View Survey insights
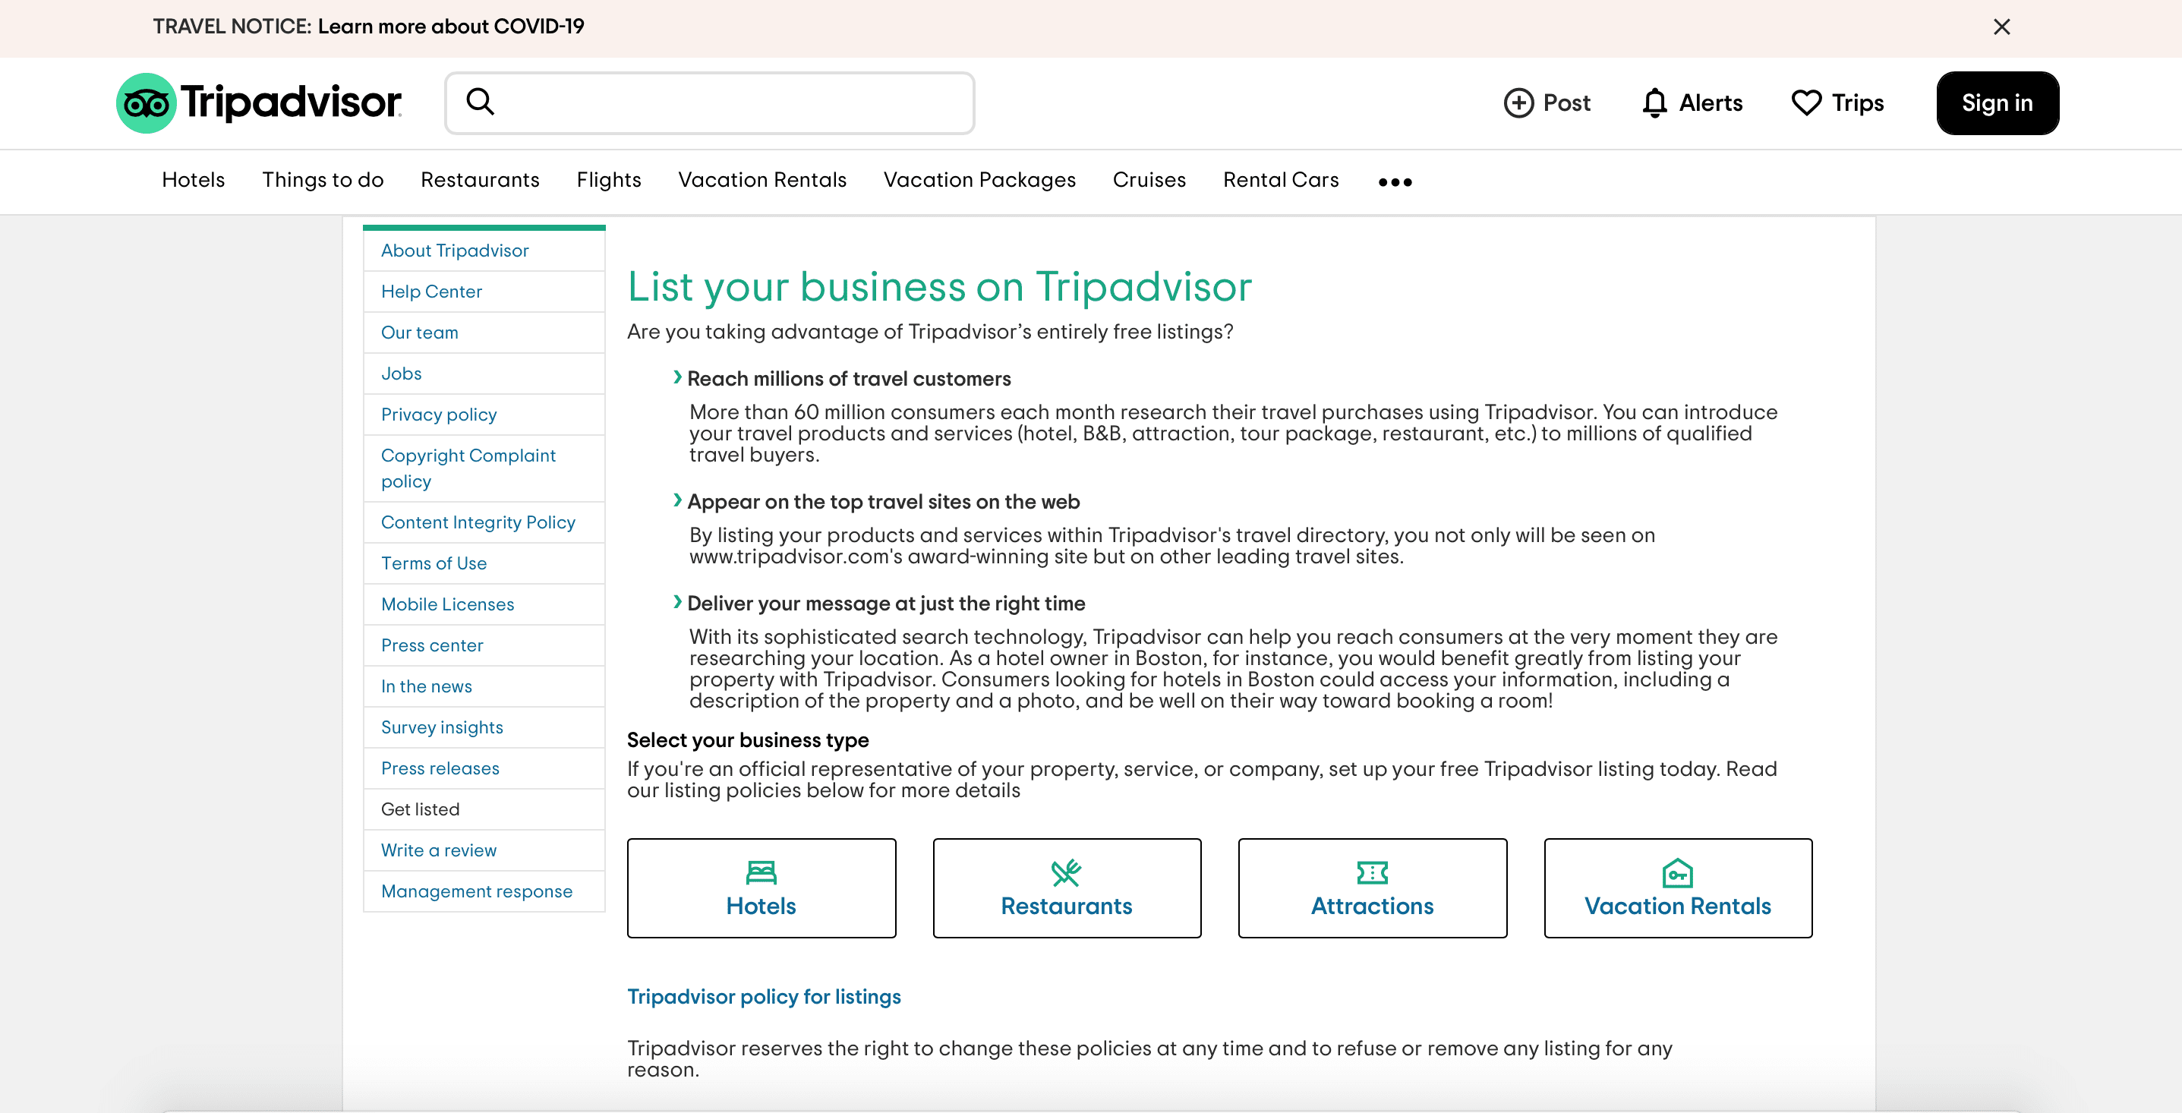Viewport: 2182px width, 1113px height. (441, 727)
